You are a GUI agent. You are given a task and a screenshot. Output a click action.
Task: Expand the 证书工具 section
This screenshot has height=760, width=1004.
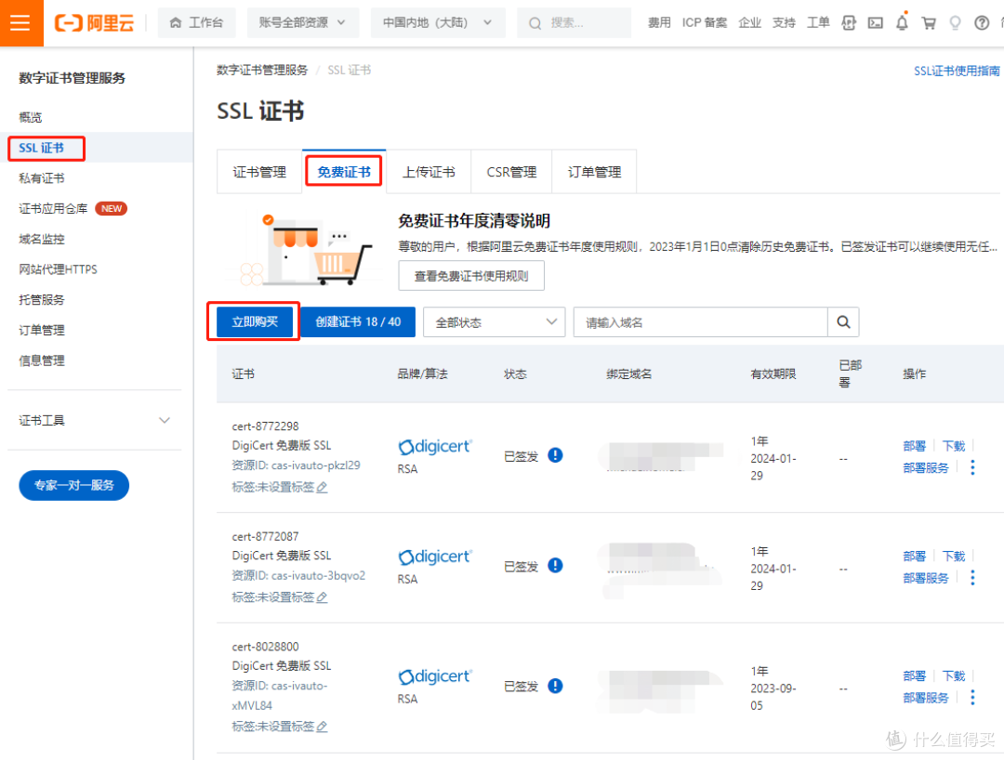[94, 420]
